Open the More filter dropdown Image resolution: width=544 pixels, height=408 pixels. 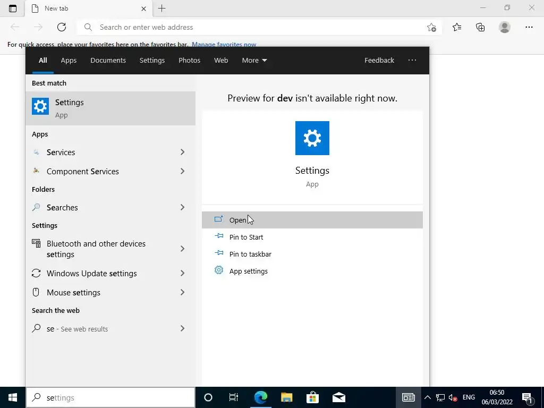[x=254, y=61]
